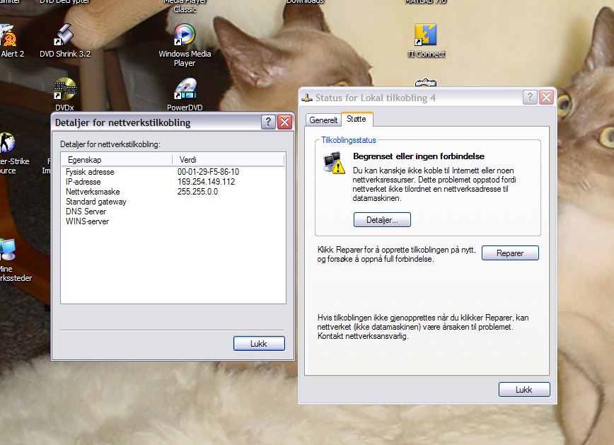Click the Begrenset eller ingen forbindelse heading
The width and height of the screenshot is (614, 445).
pyautogui.click(x=419, y=156)
